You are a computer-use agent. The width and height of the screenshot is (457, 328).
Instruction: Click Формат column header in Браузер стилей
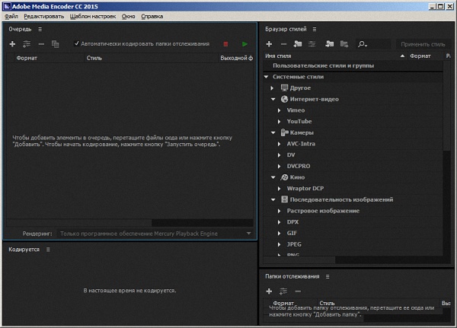pyautogui.click(x=420, y=56)
